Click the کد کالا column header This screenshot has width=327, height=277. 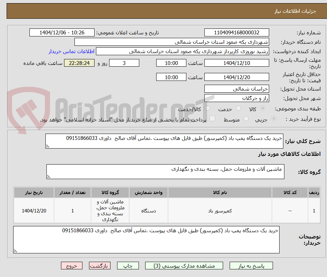tap(290, 193)
